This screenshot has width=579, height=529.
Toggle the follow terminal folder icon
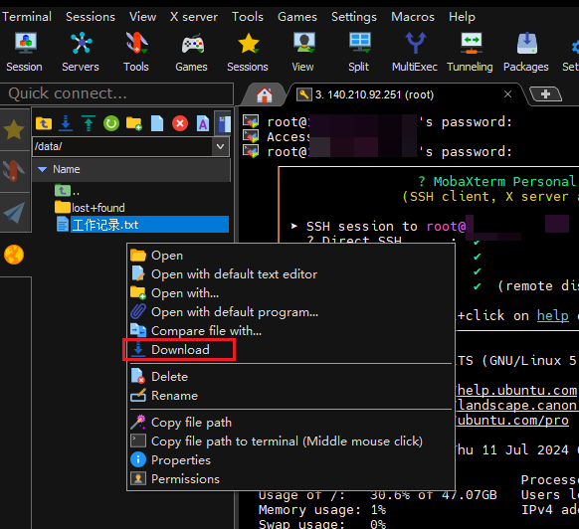click(224, 123)
